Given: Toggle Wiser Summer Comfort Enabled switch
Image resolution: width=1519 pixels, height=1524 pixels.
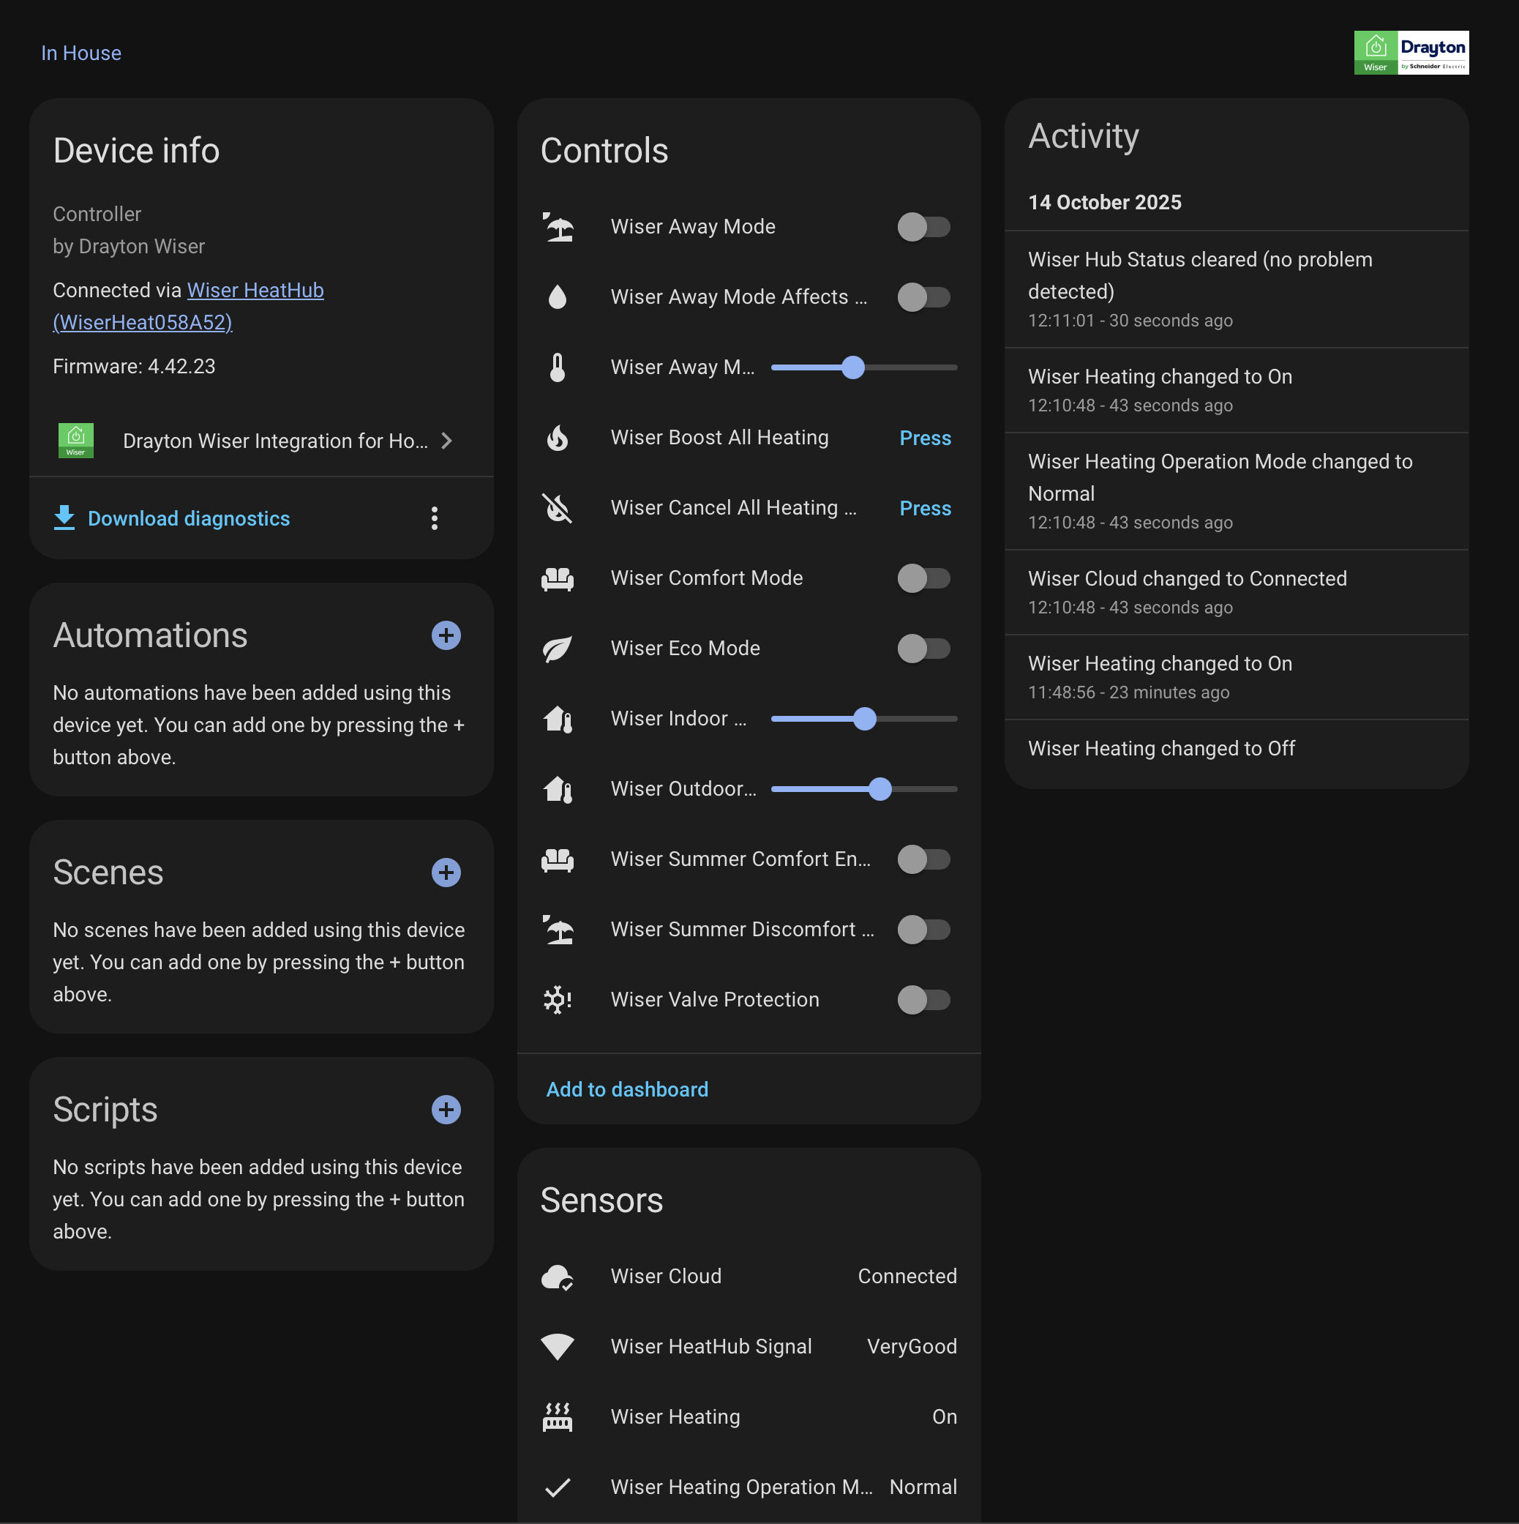Looking at the screenshot, I should [x=923, y=859].
